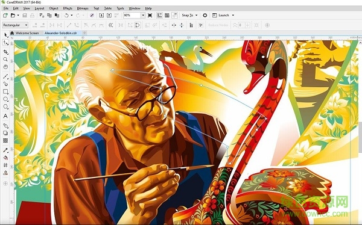The image size is (362, 225).
Task: Open the View menu
Action: (x=27, y=8)
